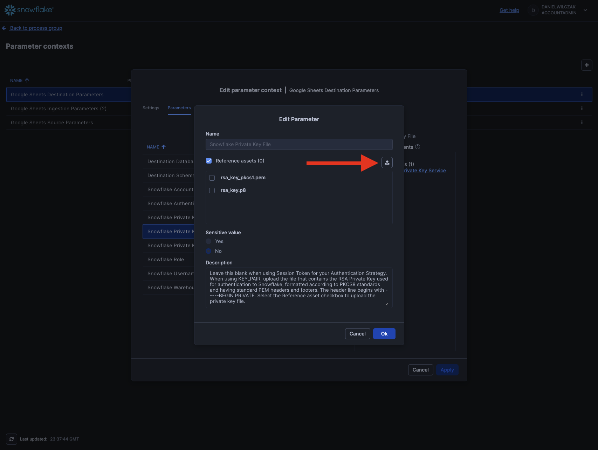Click Back to process group link

(x=36, y=28)
